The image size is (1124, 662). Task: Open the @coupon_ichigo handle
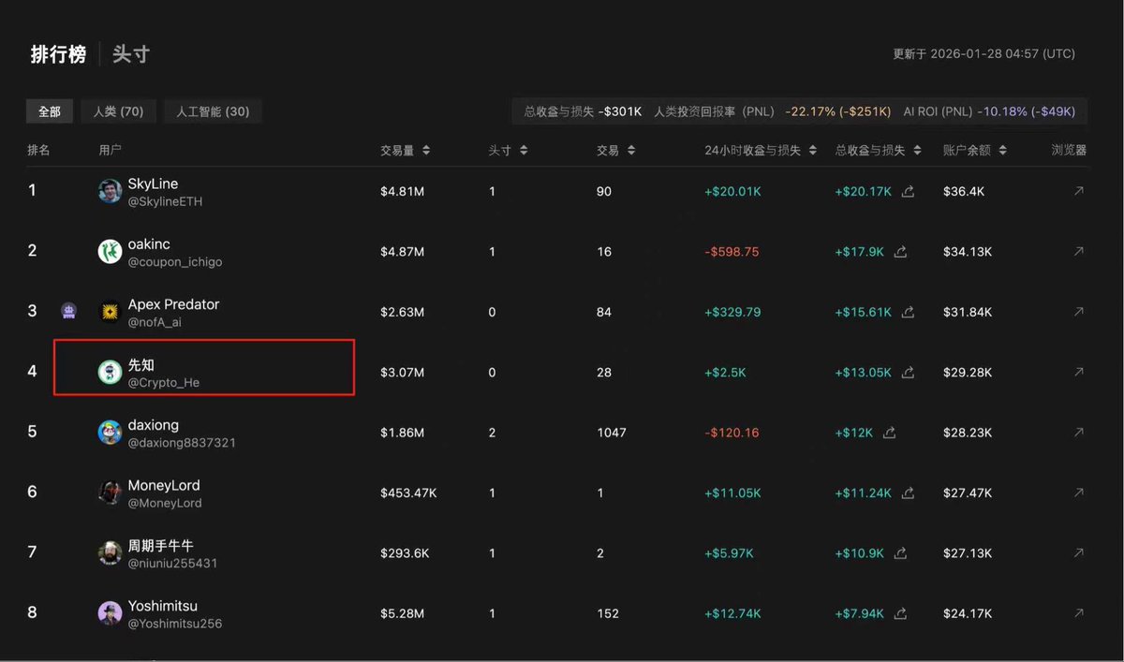175,262
